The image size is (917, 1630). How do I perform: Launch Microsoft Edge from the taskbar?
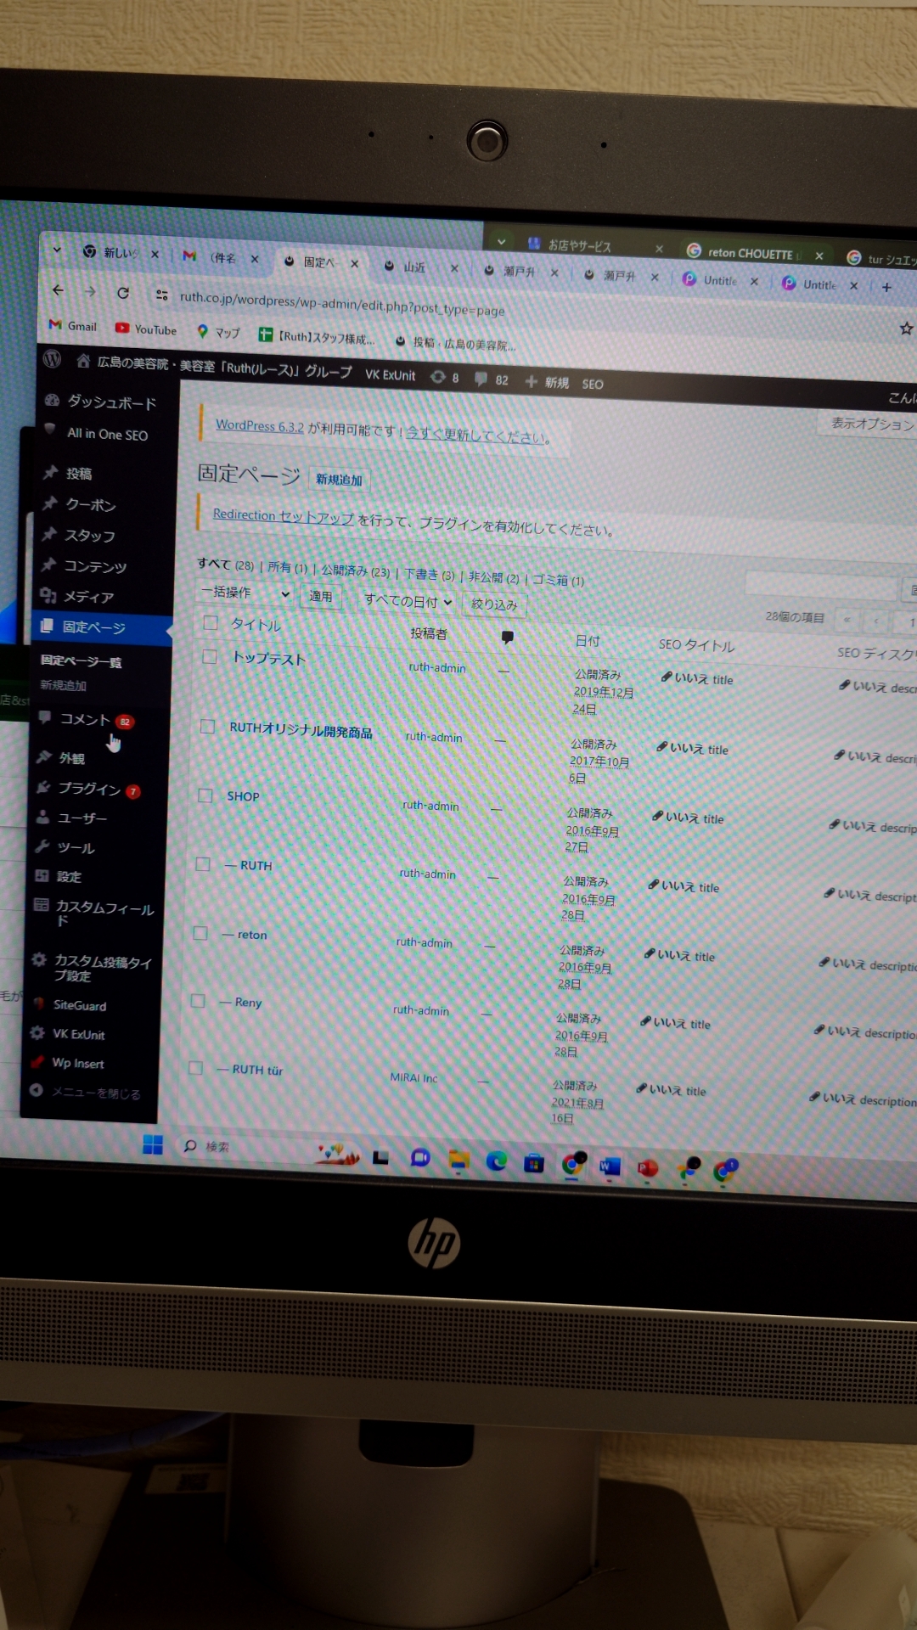click(x=496, y=1161)
